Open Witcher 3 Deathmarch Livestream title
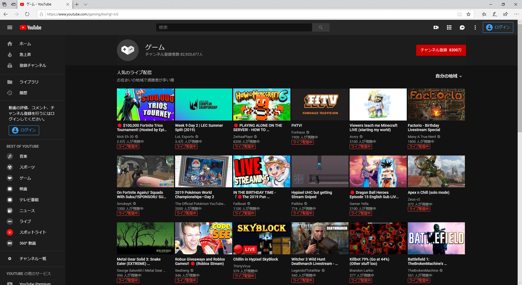This screenshot has width=522, height=285. pyautogui.click(x=315, y=261)
